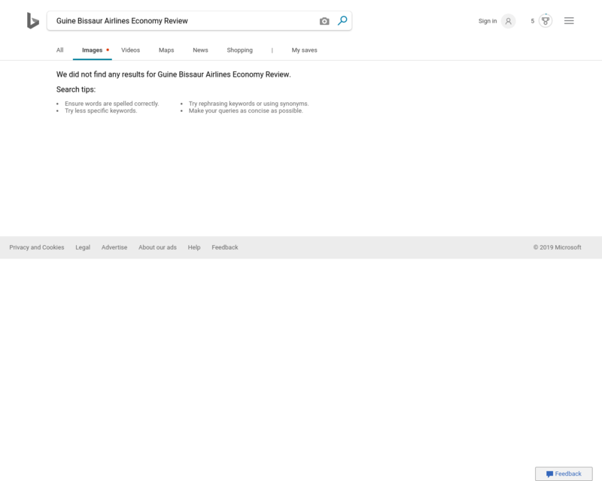Open the hamburger settings menu
The height and width of the screenshot is (481, 602).
click(569, 21)
